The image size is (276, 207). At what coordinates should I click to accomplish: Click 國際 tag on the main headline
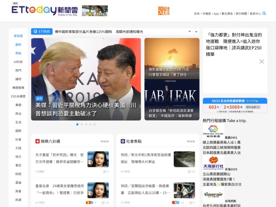[39, 98]
